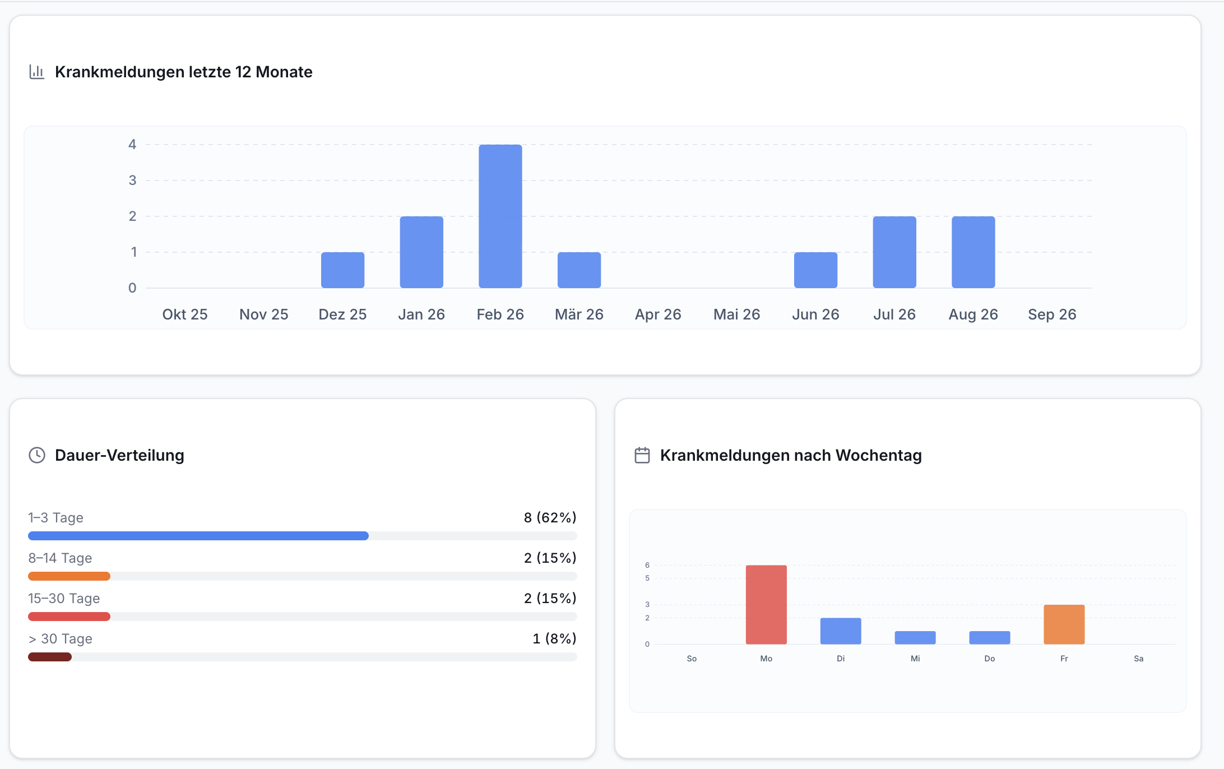This screenshot has width=1224, height=769.
Task: Click the '8 (62%)' value
Action: [550, 517]
